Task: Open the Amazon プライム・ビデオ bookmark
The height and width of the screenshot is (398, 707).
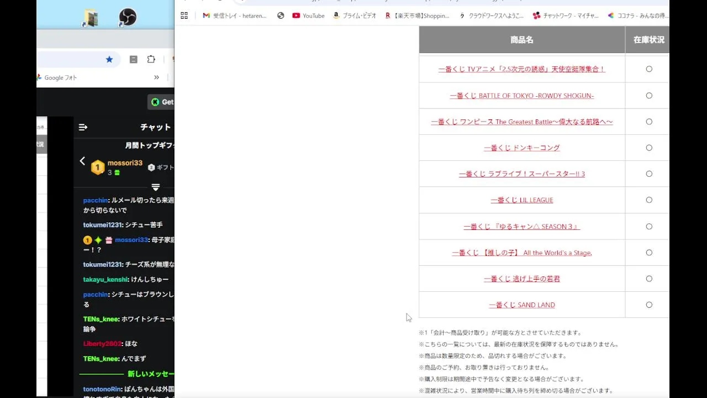Action: click(355, 15)
